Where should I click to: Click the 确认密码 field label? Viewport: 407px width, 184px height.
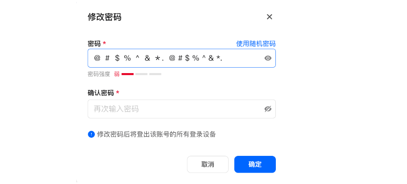tap(100, 93)
